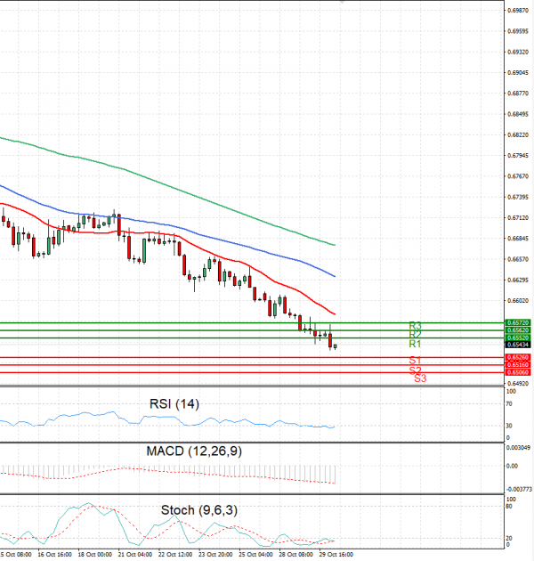
Task: Click the 0.66020 price axis label
Action: 518,301
